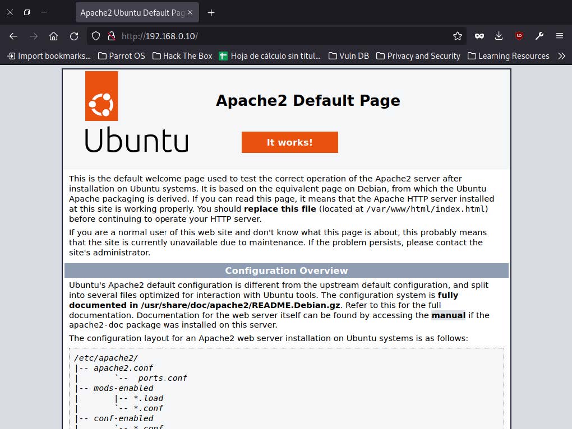572x429 pixels.
Task: Open the Privacy and Security bookmarks folder
Action: point(418,56)
